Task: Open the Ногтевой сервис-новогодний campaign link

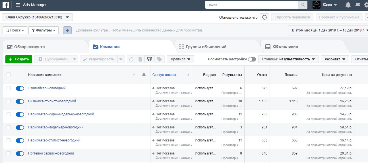Action: tap(51, 153)
